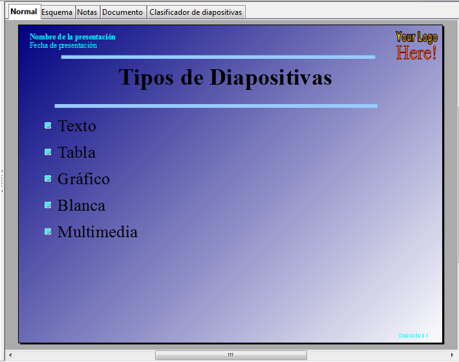The image size is (459, 362).
Task: Click the 'Gráfico' bullet item
Action: point(83,179)
